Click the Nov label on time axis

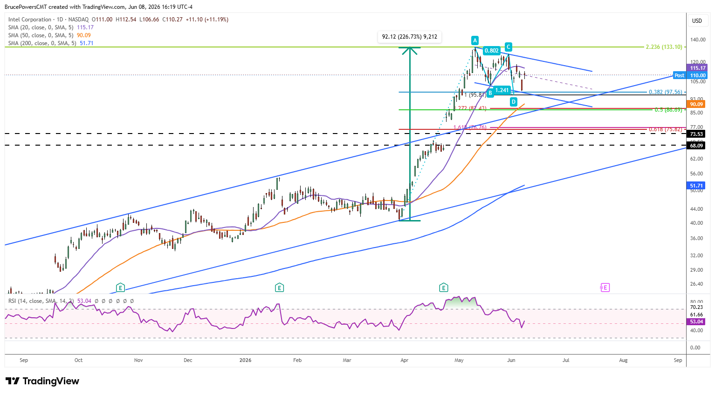pos(138,360)
